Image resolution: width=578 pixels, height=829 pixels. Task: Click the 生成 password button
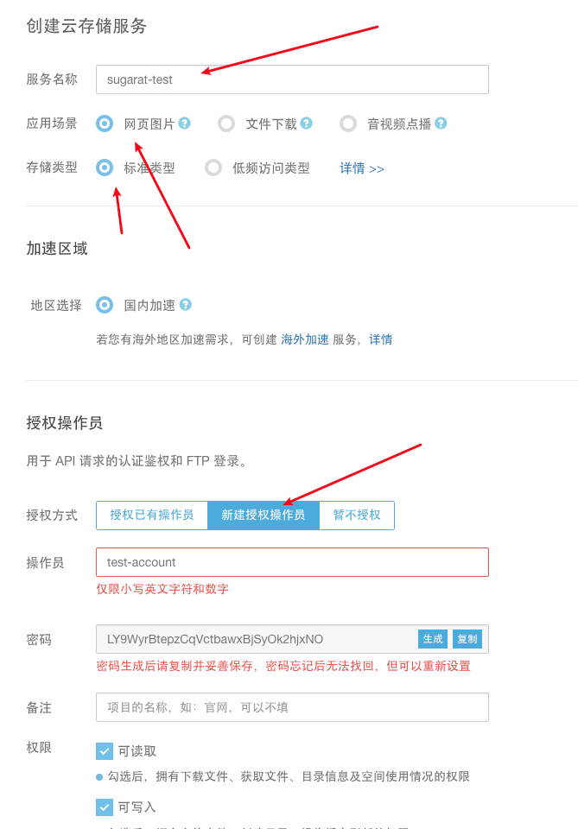tap(433, 639)
